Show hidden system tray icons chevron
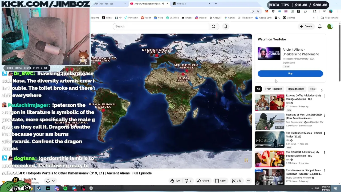The image size is (341, 192). pyautogui.click(x=311, y=189)
